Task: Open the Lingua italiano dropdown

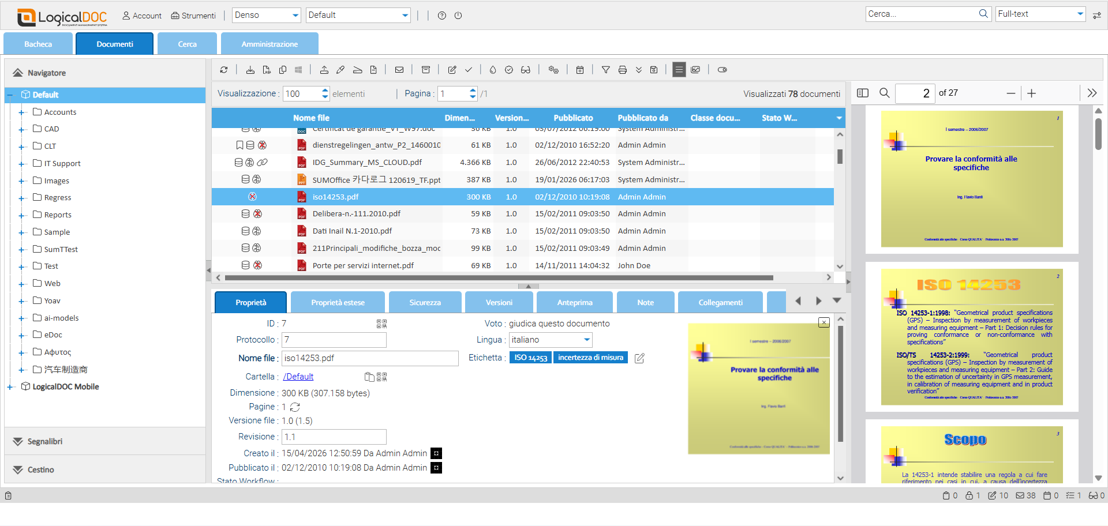Action: tap(551, 340)
